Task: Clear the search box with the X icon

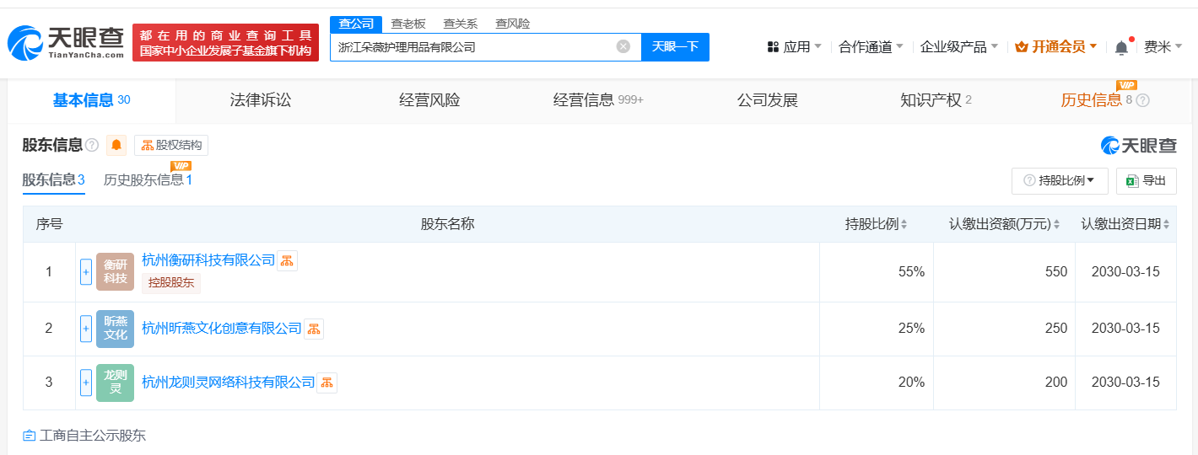Action: [623, 46]
